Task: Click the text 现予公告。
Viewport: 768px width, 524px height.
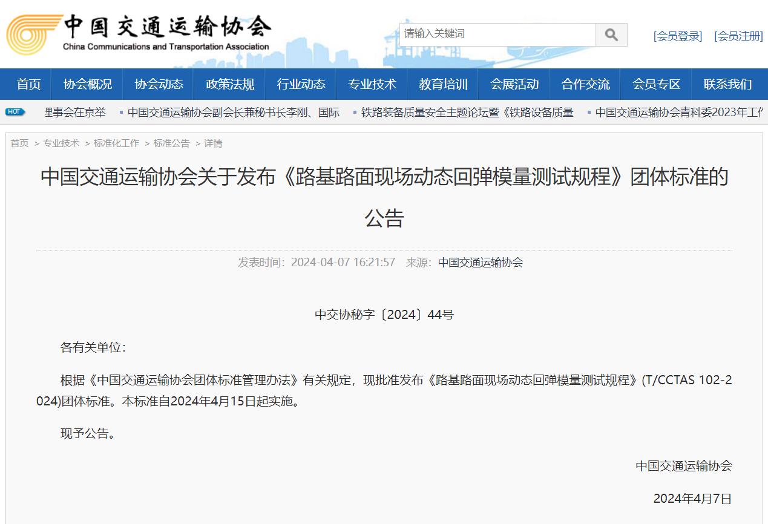Action: [x=88, y=433]
